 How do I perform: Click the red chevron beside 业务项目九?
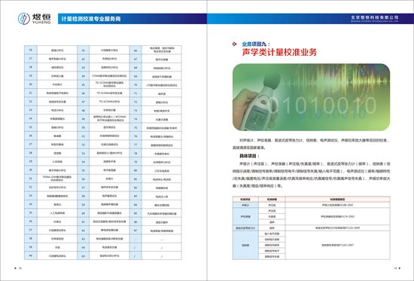(234, 44)
